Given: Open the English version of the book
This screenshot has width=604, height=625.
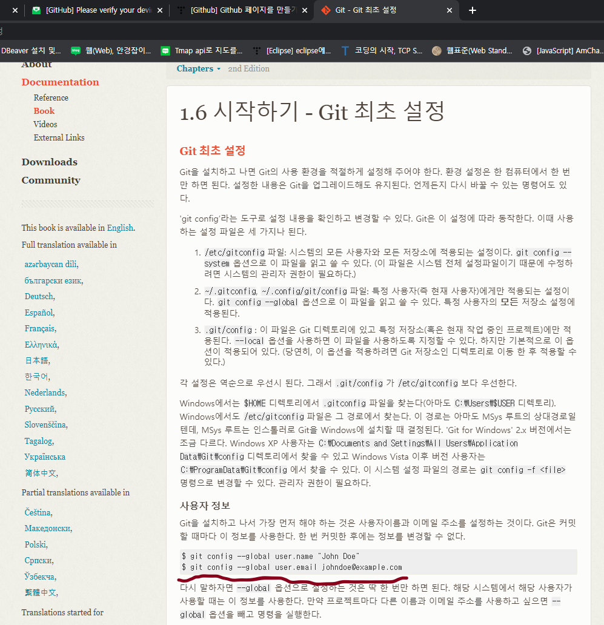Looking at the screenshot, I should (x=120, y=228).
